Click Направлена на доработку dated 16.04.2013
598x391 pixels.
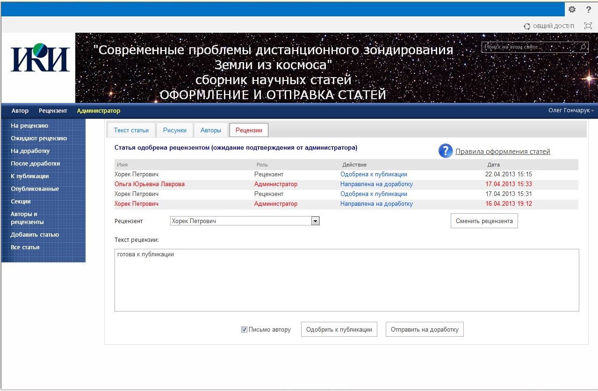click(x=376, y=204)
